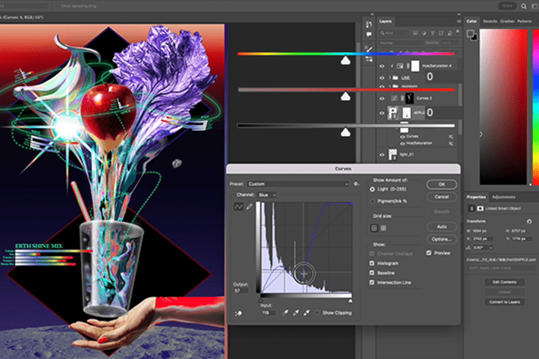
Task: Select the Properties tab
Action: (x=476, y=197)
